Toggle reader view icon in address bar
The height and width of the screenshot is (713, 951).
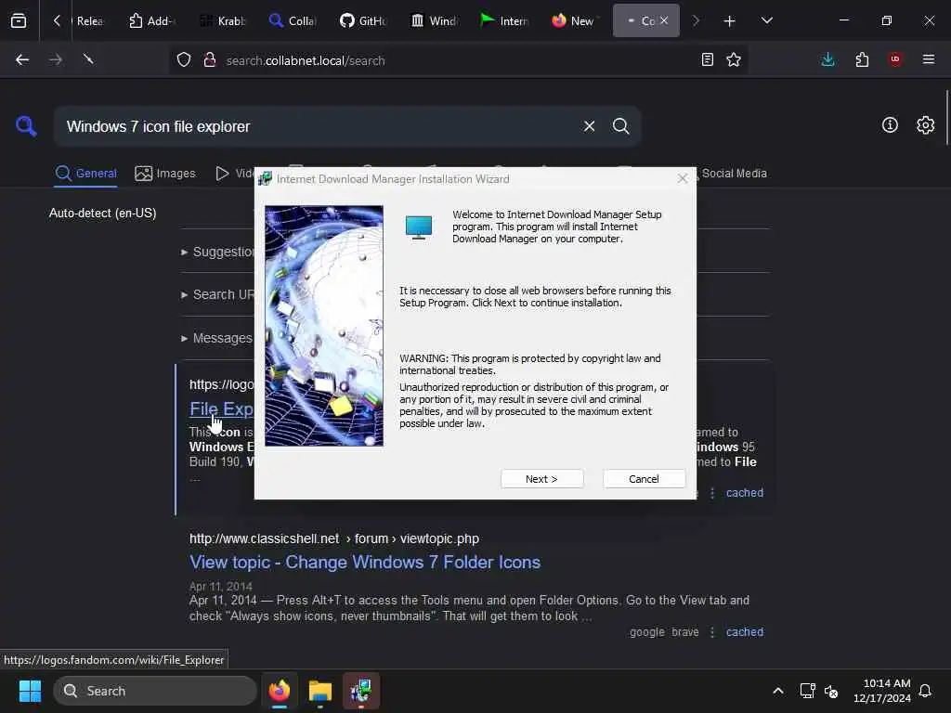(707, 59)
